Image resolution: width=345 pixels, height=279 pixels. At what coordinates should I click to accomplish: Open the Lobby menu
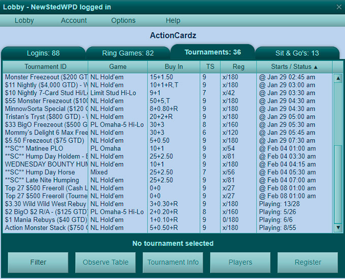[x=24, y=20]
